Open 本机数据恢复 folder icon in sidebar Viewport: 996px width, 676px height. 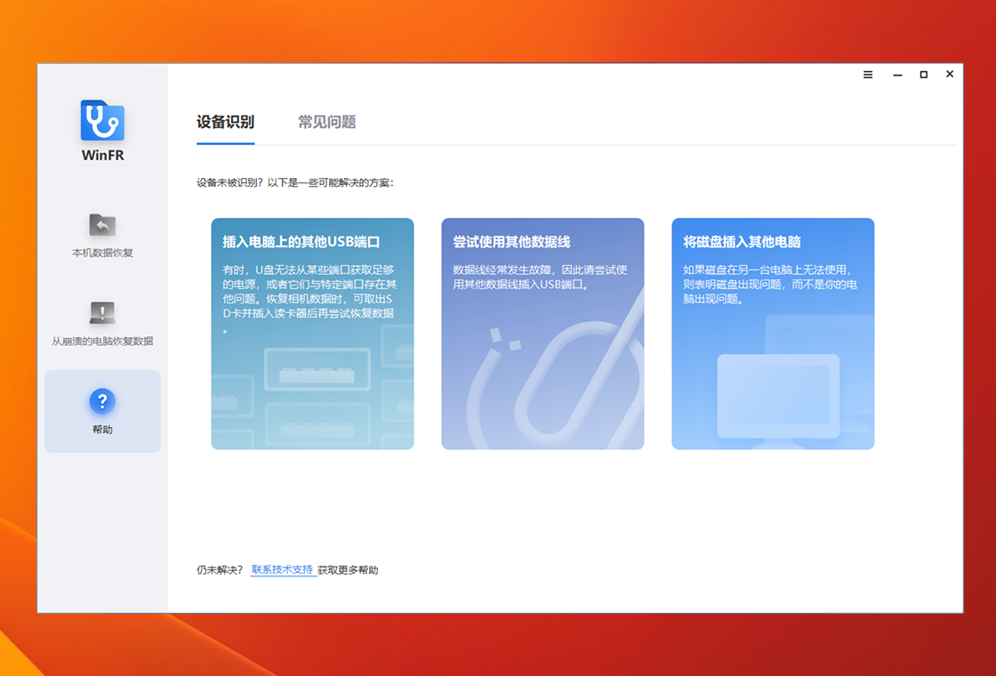102,224
